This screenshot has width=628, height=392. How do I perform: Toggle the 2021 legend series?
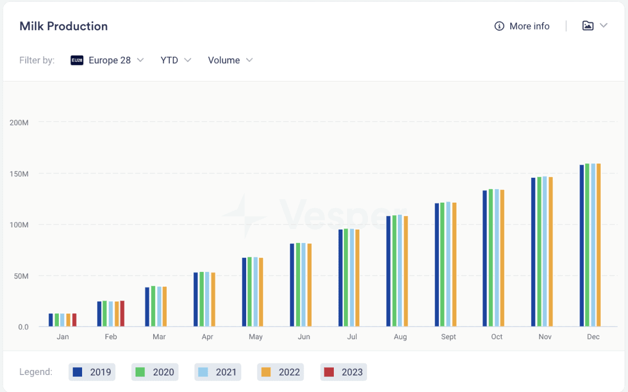click(x=218, y=372)
